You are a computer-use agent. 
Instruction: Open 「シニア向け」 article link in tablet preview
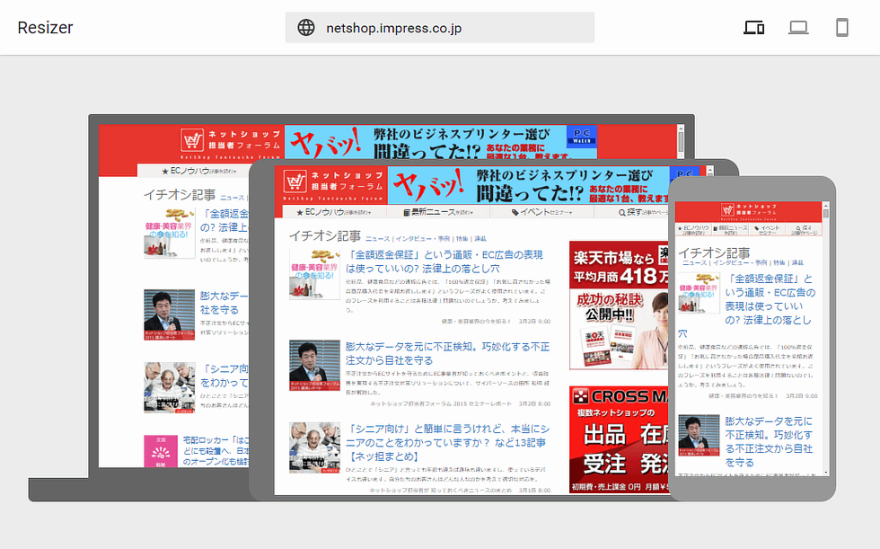point(447,437)
